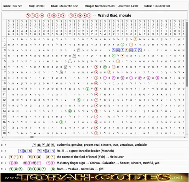Click row number 18 header in the grid
The height and width of the screenshot is (182, 189).
coord(4,133)
